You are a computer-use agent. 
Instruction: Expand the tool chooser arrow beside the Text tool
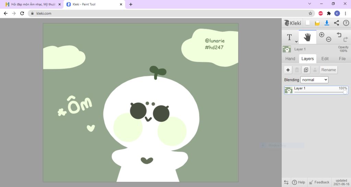coord(296,41)
